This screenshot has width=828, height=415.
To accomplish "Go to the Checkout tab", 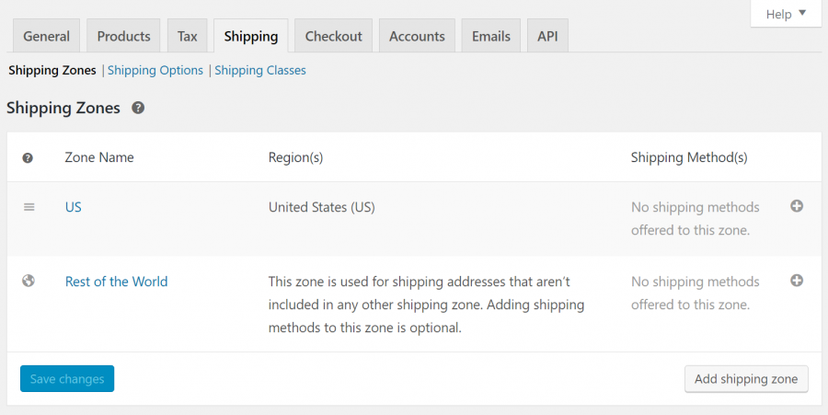I will click(x=333, y=36).
